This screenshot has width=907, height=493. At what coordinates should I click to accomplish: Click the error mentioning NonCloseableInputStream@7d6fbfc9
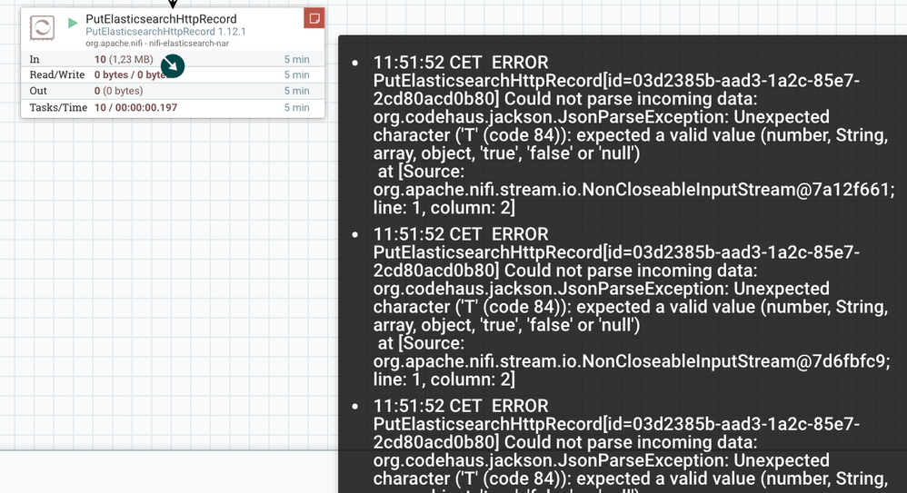(x=631, y=307)
